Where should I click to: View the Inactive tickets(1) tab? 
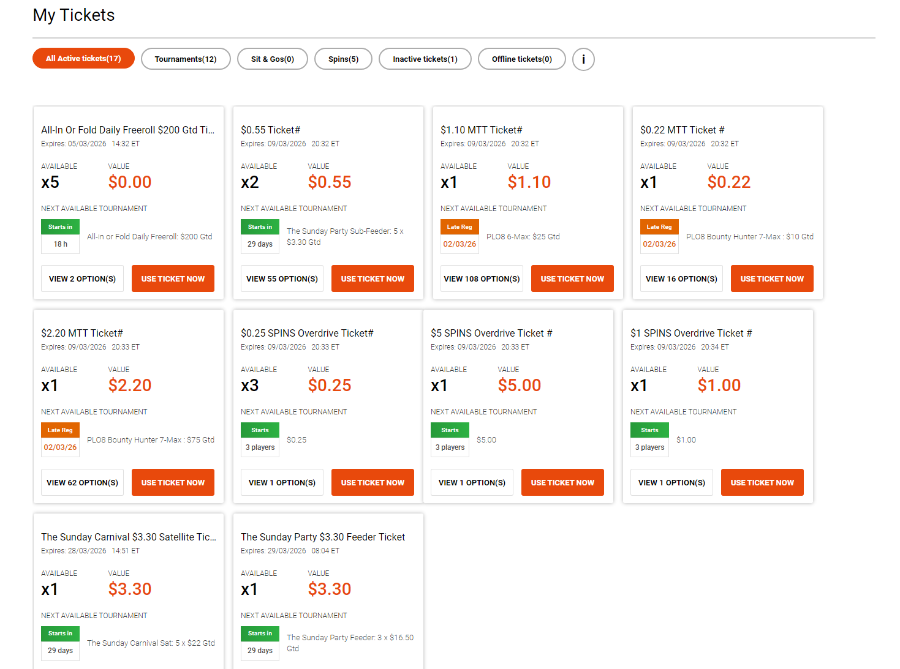tap(425, 59)
